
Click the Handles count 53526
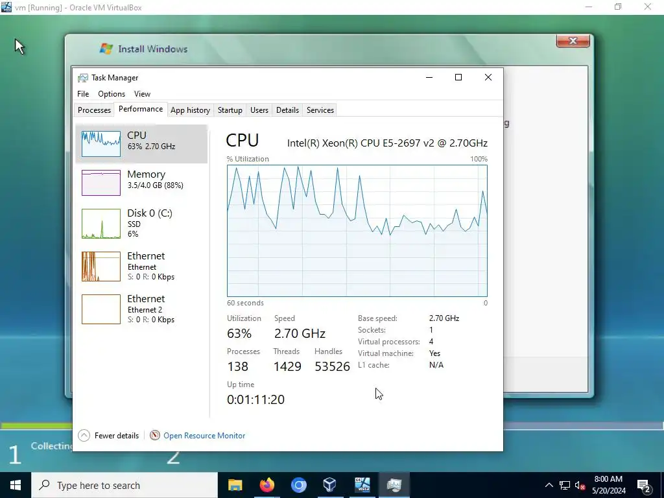click(x=333, y=366)
